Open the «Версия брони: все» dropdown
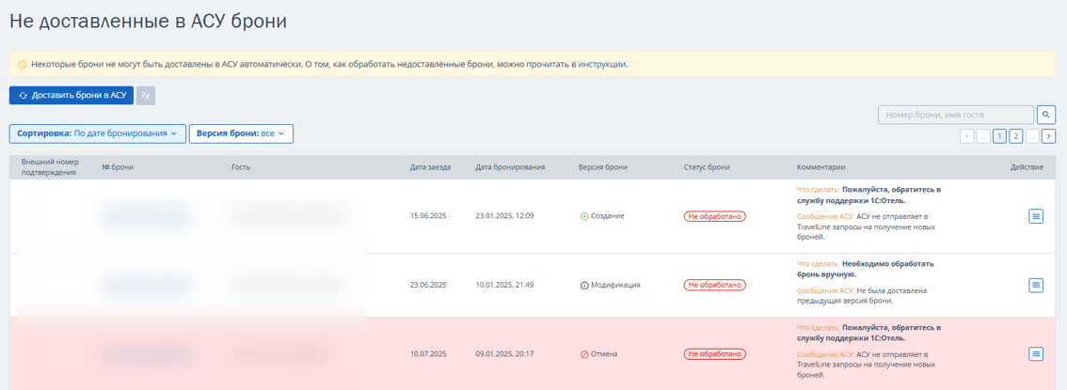1067x390 pixels. tap(241, 133)
